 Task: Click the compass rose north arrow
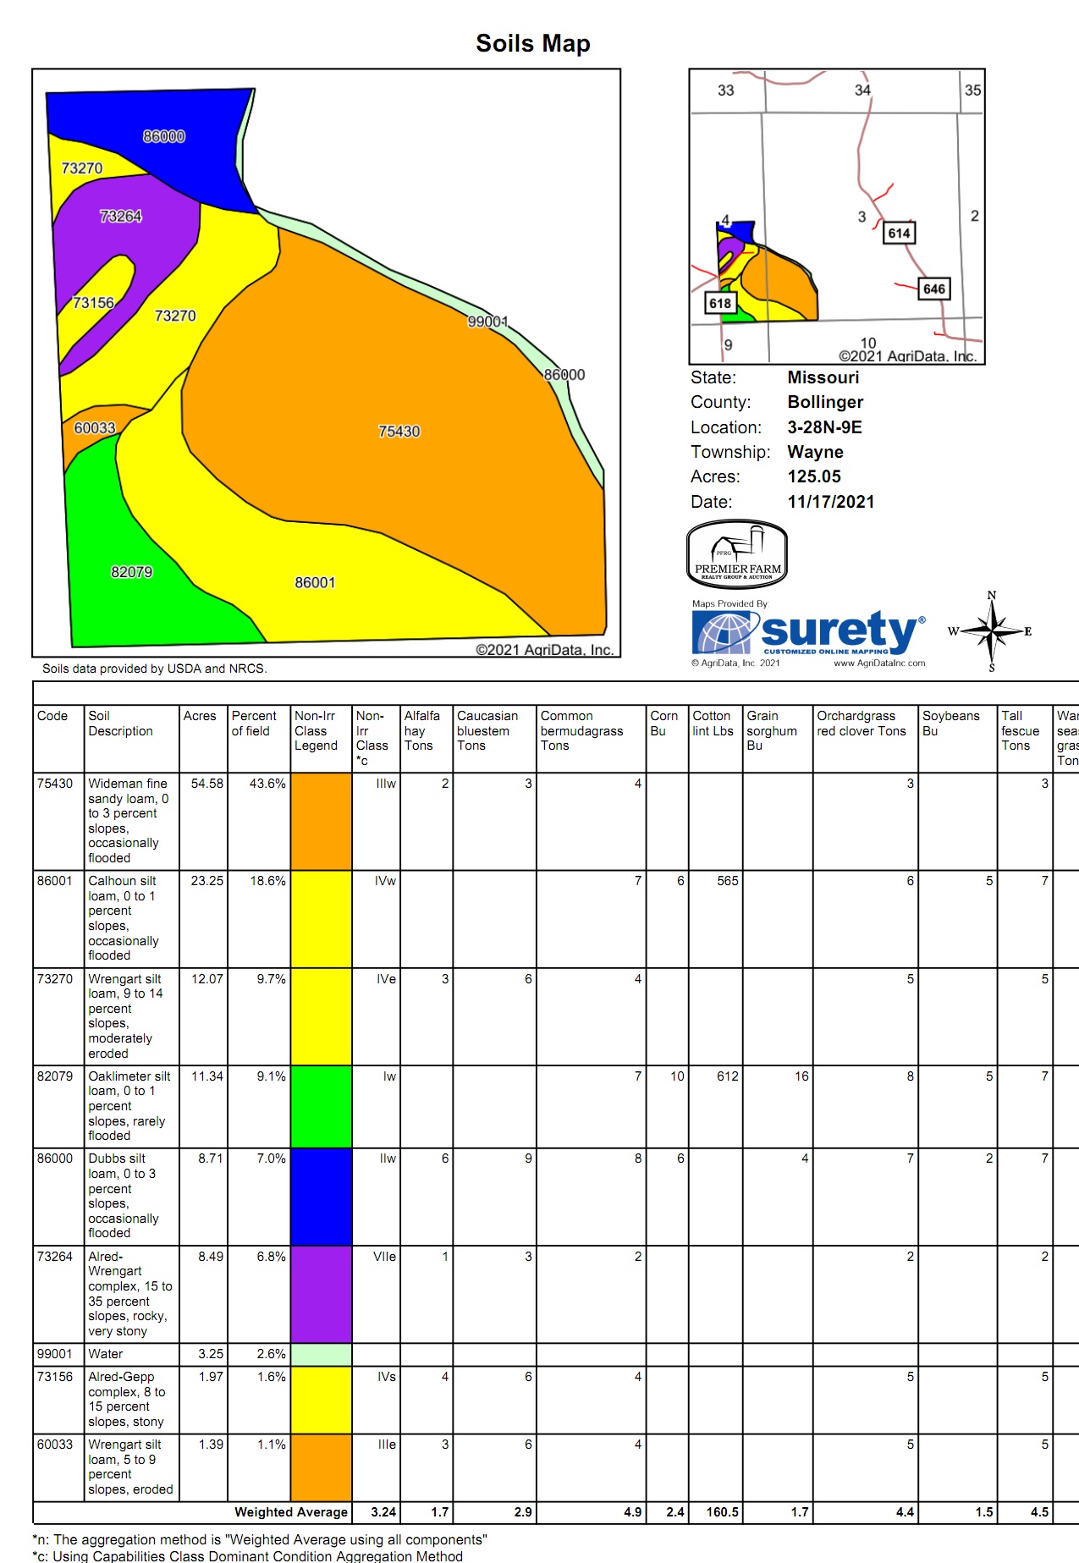pos(992,630)
